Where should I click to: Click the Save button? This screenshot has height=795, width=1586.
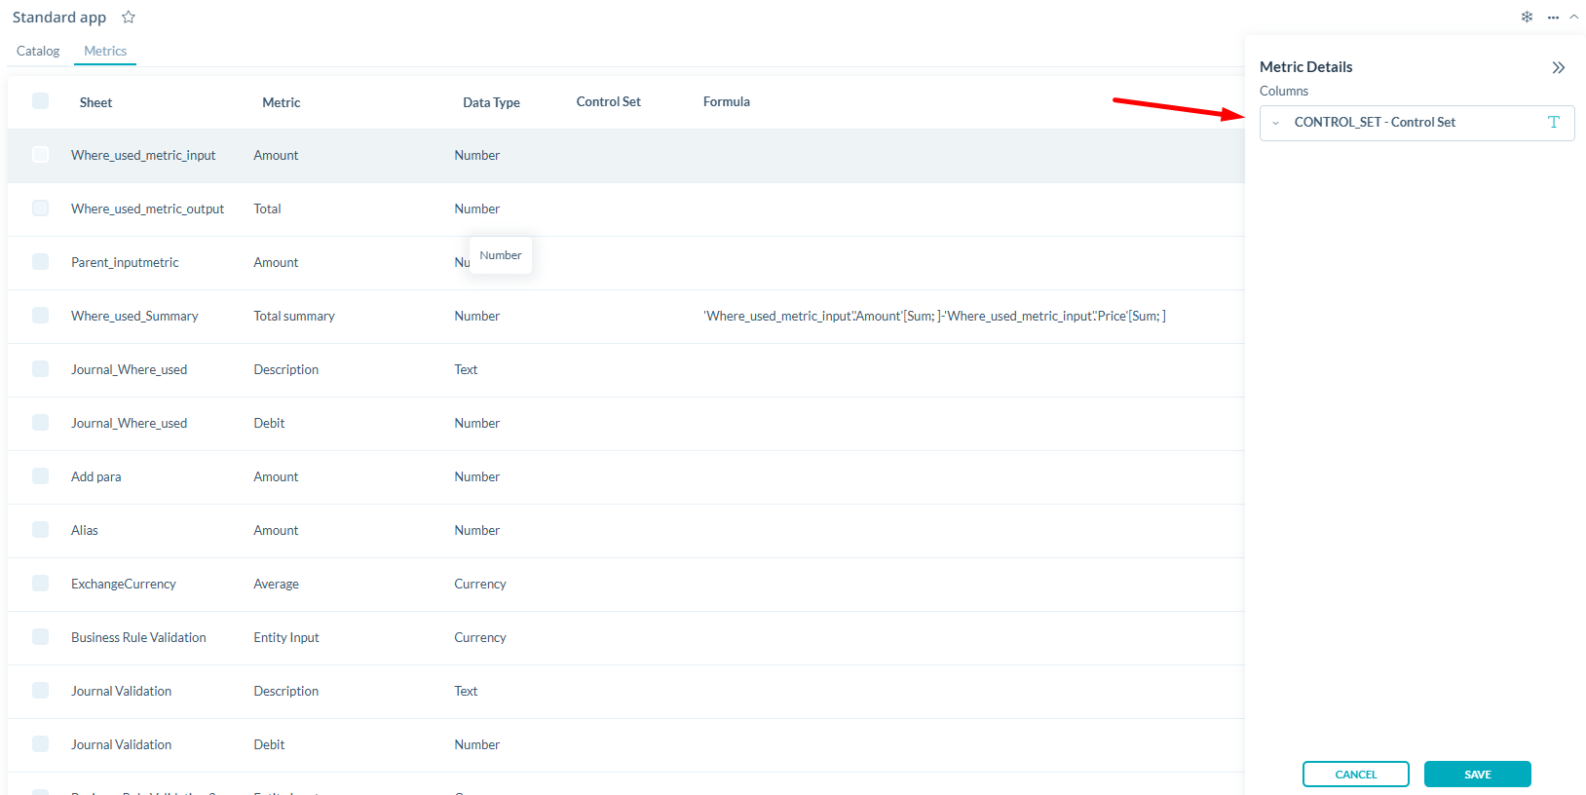(x=1477, y=775)
